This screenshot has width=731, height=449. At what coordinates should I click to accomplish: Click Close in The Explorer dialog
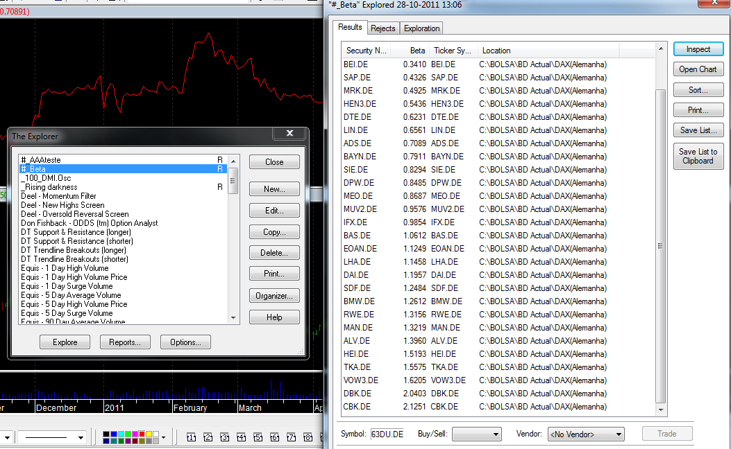point(274,162)
